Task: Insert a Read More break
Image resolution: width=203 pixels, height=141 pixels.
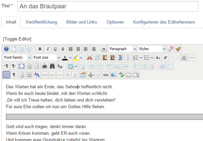Action: point(129,75)
